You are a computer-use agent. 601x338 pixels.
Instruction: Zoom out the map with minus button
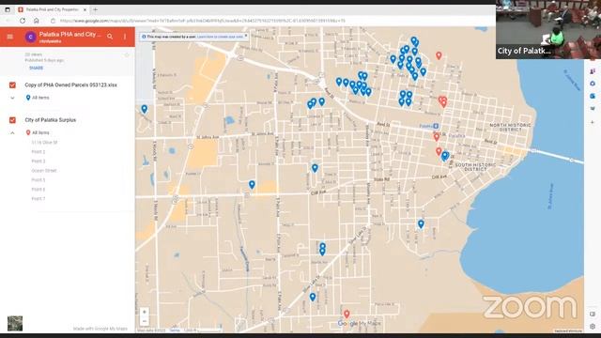144,321
